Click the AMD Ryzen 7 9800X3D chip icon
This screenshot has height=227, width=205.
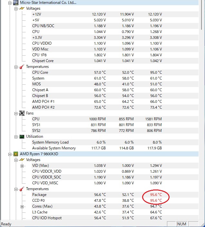tap(15, 154)
